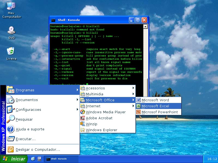
Task: Click the Winzip icon
Action: pyautogui.click(x=83, y=124)
